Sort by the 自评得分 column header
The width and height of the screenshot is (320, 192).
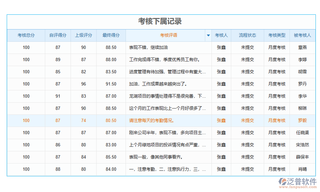58,35
